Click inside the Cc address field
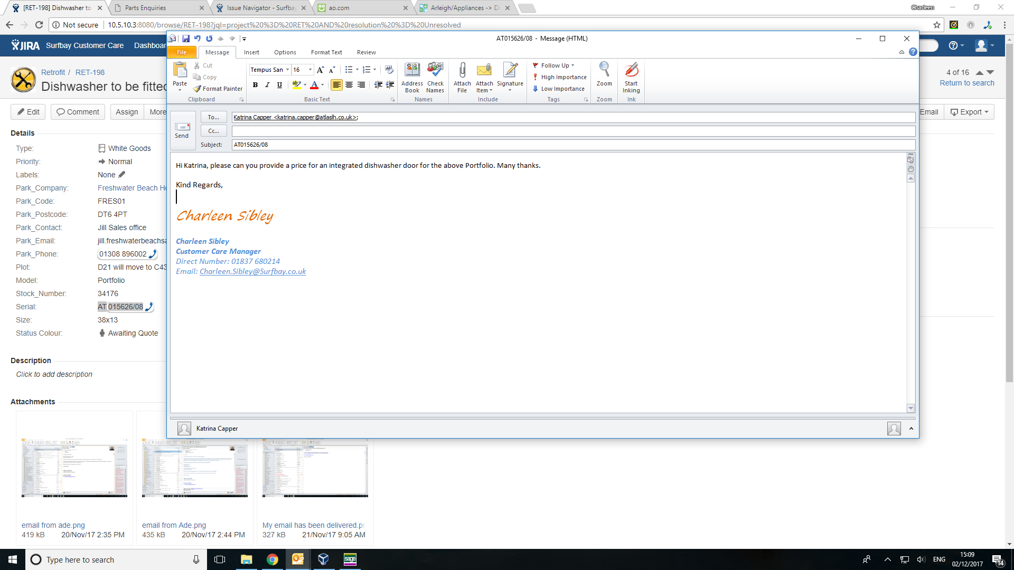 pyautogui.click(x=573, y=131)
